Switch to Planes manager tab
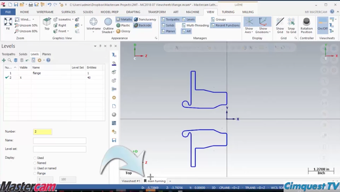This screenshot has width=340, height=192. (46, 54)
